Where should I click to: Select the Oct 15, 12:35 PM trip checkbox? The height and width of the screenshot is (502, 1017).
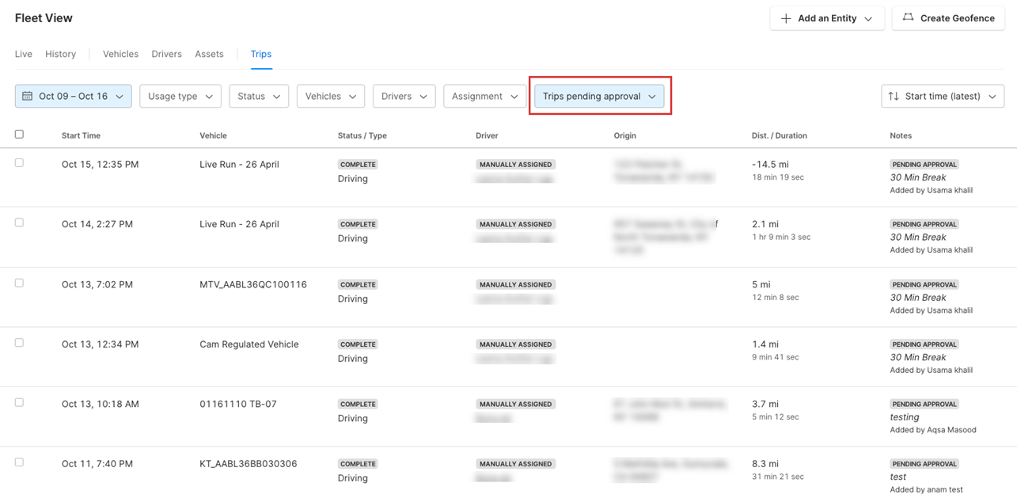20,163
